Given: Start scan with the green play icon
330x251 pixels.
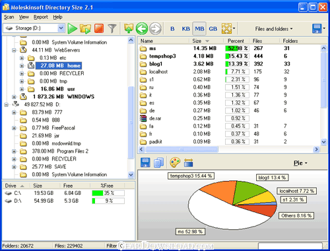Looking at the screenshot, I should 72,28.
